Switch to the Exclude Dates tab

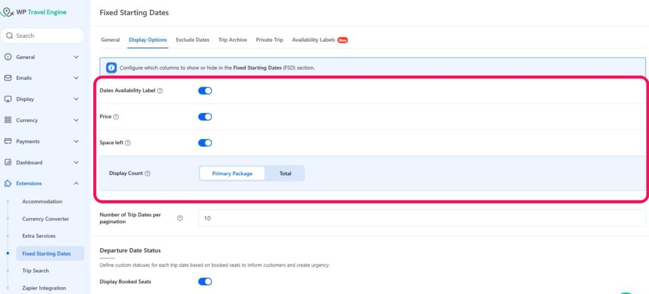192,40
